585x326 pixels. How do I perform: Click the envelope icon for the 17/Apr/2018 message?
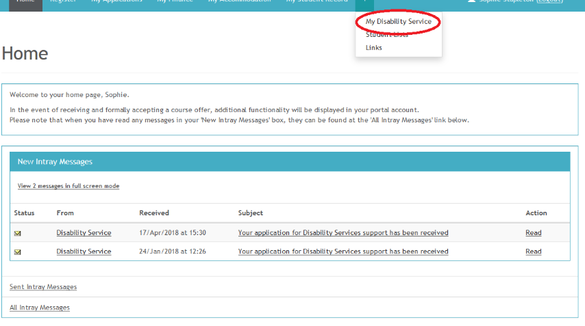click(x=18, y=233)
